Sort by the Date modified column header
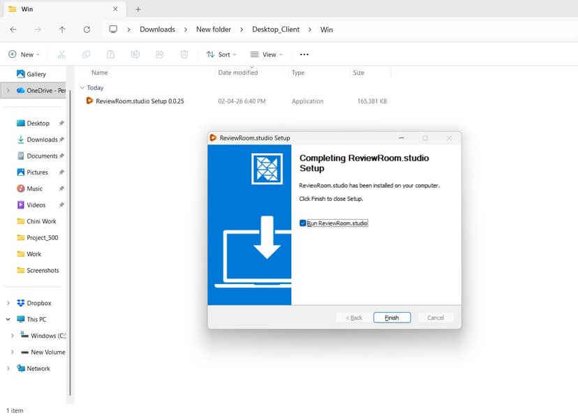Screen dimensions: 578x416 238,73
